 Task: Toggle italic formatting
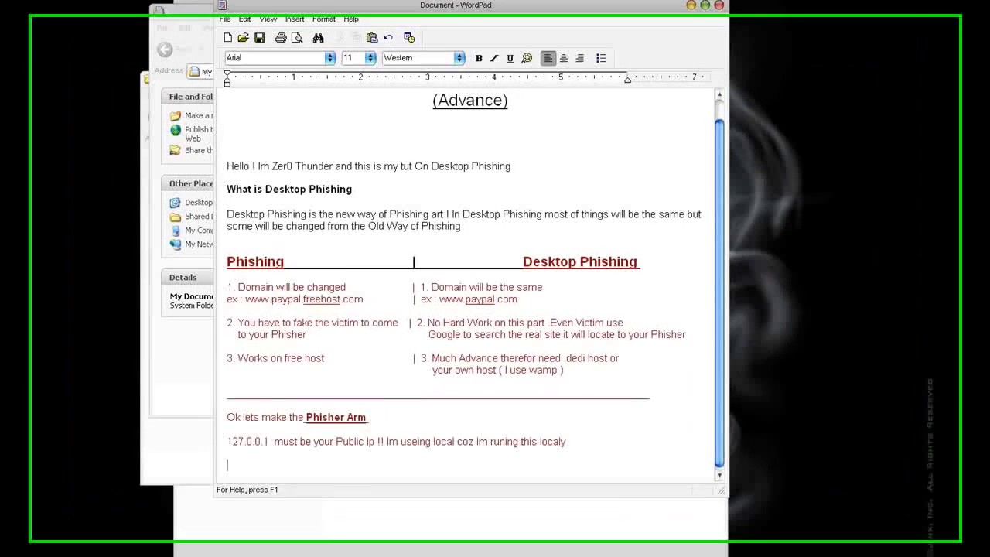[x=494, y=58]
